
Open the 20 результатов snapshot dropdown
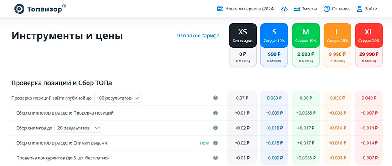tap(78, 128)
